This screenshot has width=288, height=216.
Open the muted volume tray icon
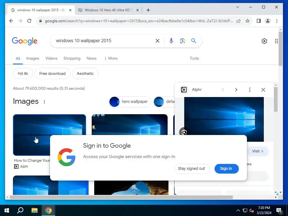coord(251,210)
